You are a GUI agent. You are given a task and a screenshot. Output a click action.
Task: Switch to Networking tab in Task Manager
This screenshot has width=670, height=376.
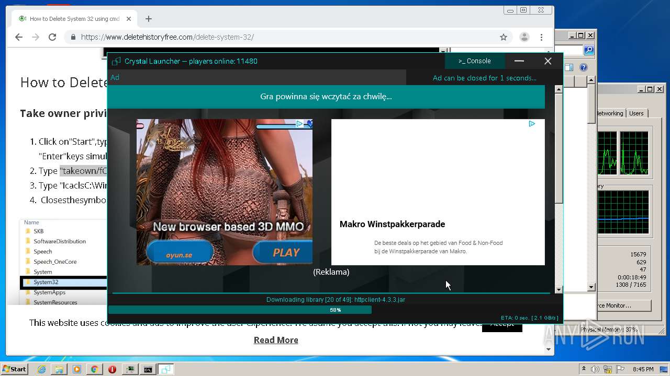pyautogui.click(x=610, y=113)
